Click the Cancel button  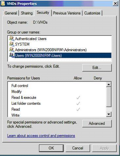point(78,148)
